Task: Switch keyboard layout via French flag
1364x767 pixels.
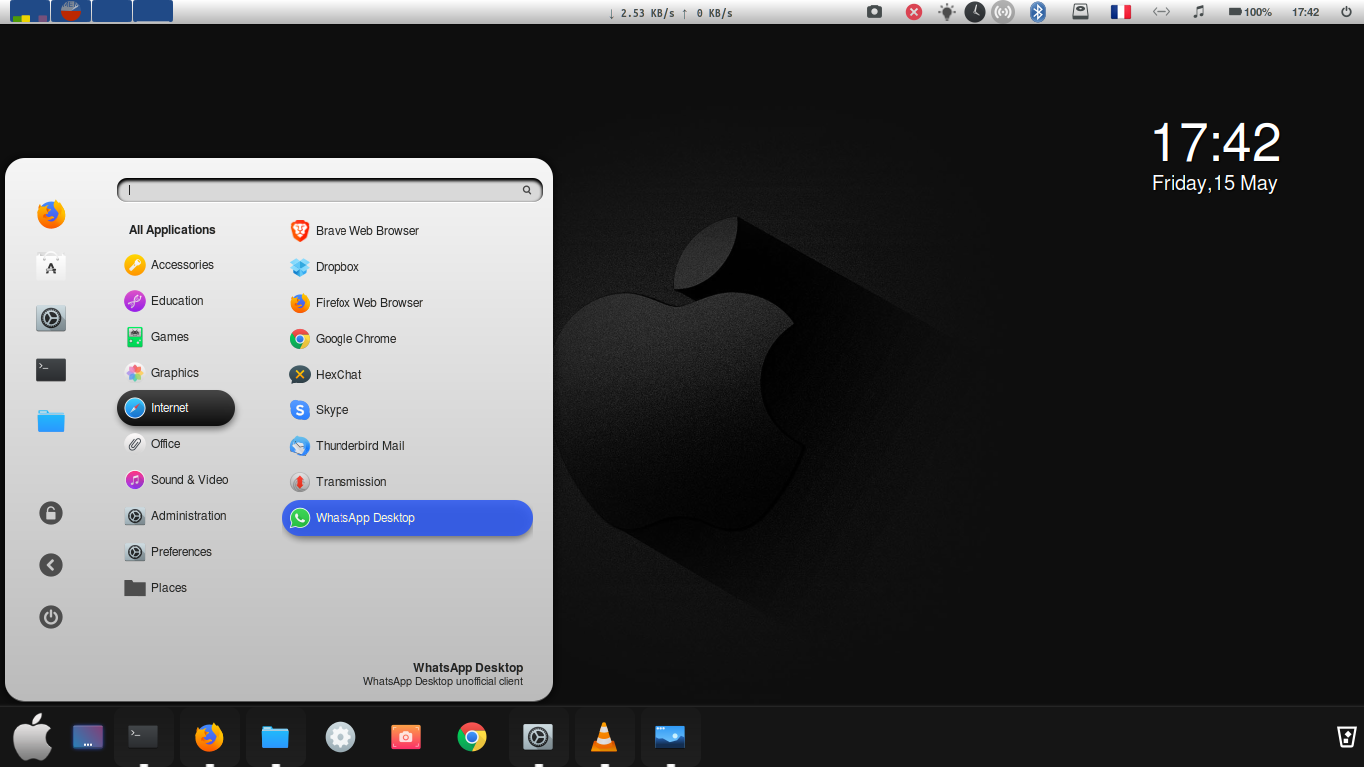Action: 1121,12
